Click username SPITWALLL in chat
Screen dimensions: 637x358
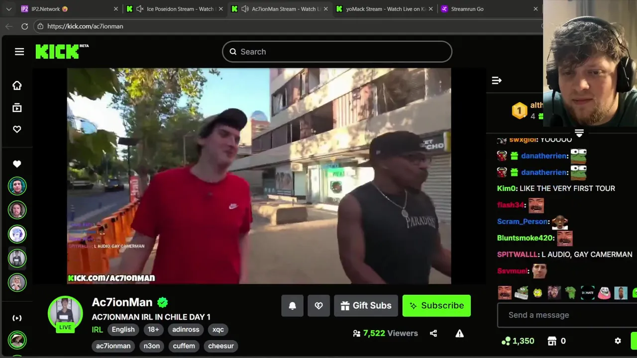click(518, 255)
